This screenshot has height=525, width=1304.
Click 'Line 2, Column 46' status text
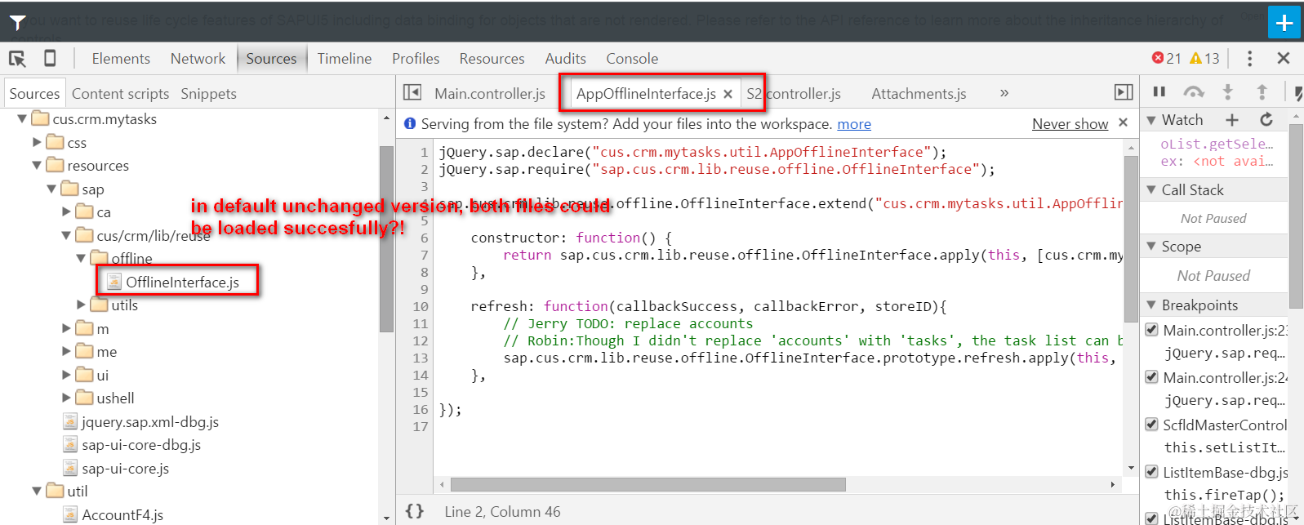click(x=502, y=512)
